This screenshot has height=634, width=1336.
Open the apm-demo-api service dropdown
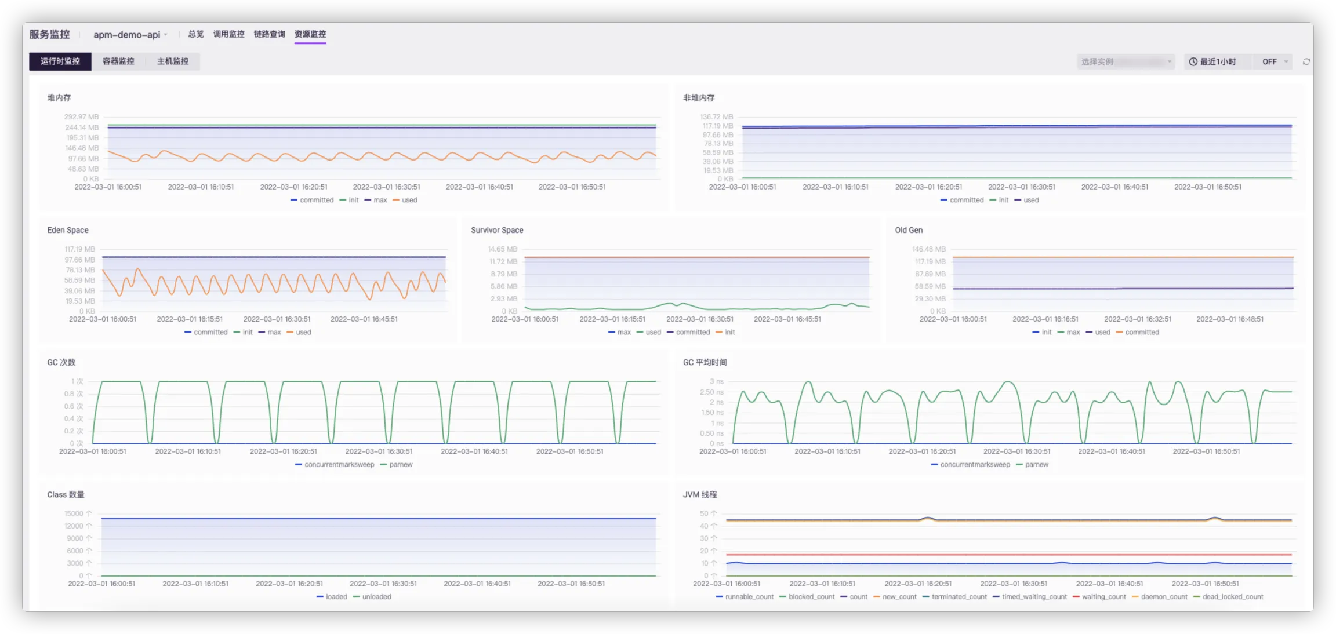pyautogui.click(x=130, y=34)
